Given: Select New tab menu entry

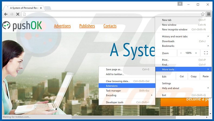Looking at the screenshot, I should tap(183, 20).
